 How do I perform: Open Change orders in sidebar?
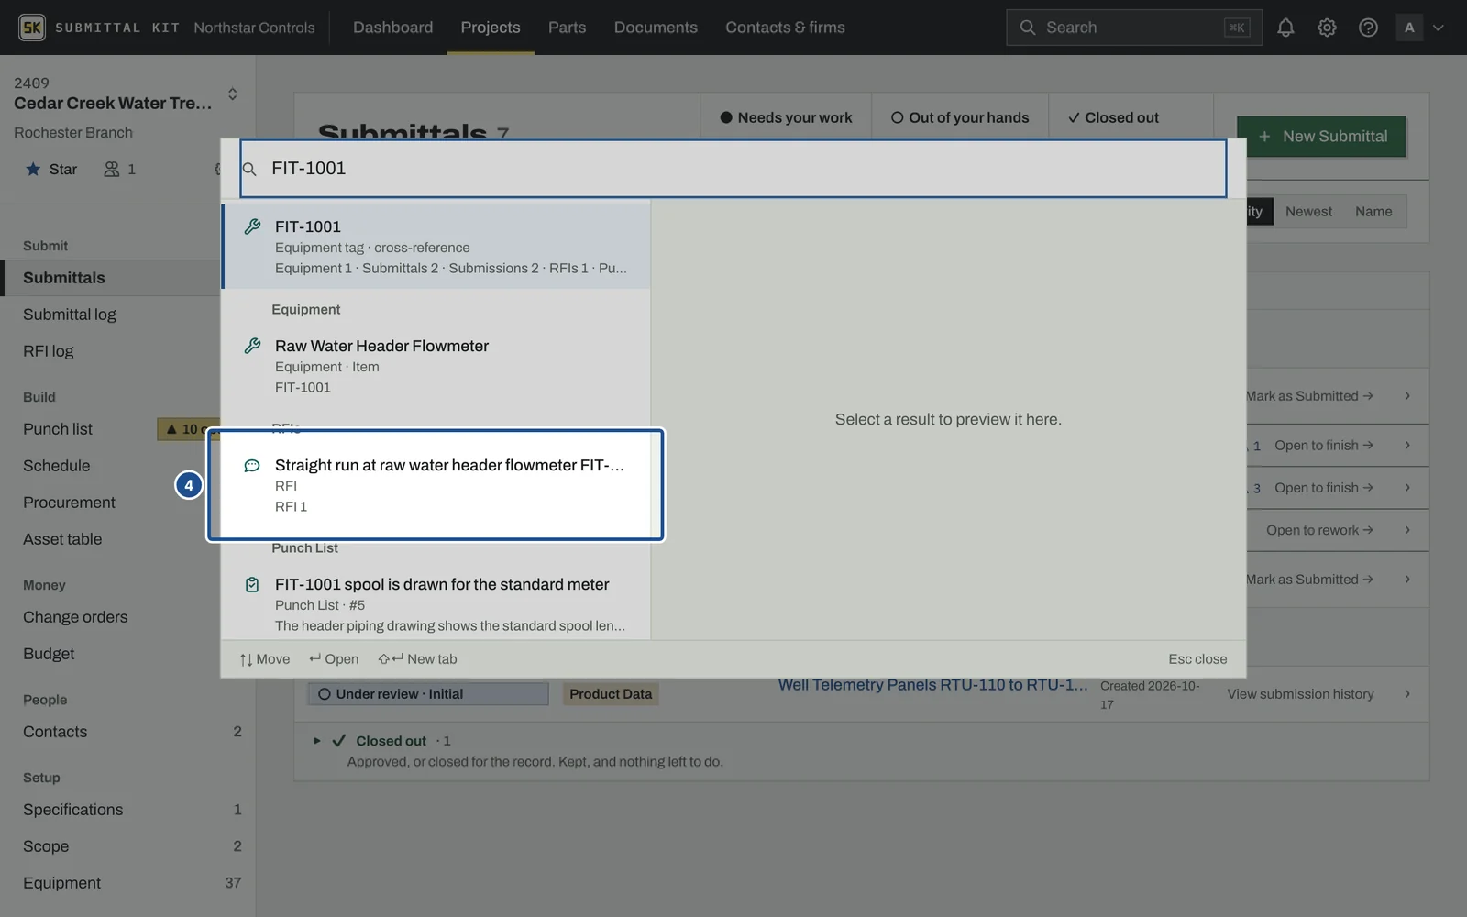(x=75, y=617)
